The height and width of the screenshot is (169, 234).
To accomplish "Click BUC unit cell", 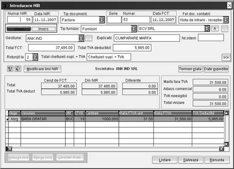I will 70,119.
